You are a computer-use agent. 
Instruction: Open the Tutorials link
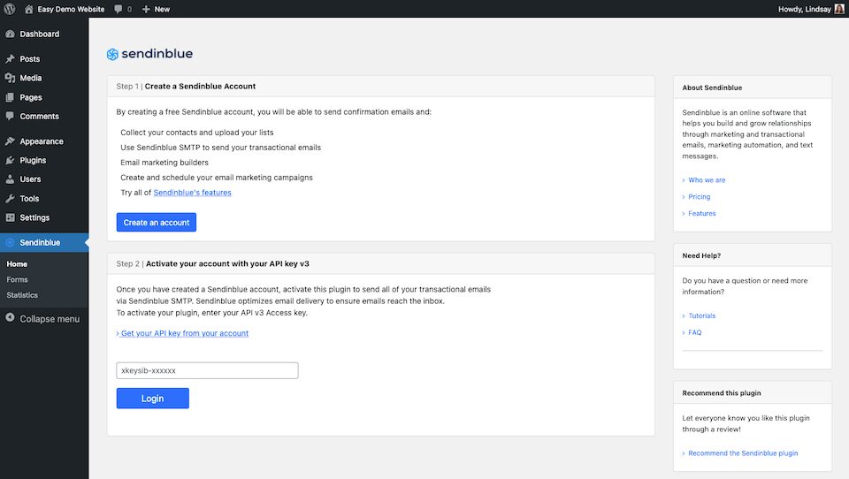(701, 316)
